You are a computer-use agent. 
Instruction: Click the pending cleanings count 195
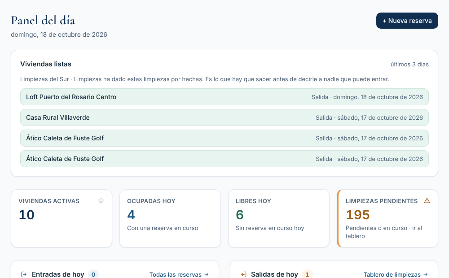tap(358, 215)
